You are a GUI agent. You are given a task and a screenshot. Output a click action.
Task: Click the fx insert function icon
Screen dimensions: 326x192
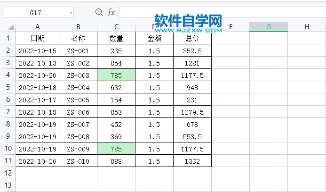[x=111, y=12]
